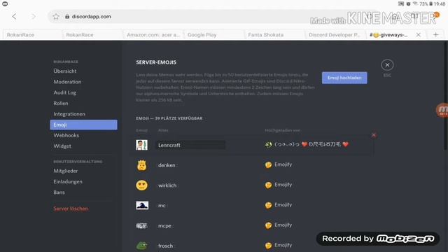This screenshot has width=448, height=252.
Task: Click Emojify uploader avatar in denken row
Action: click(268, 165)
